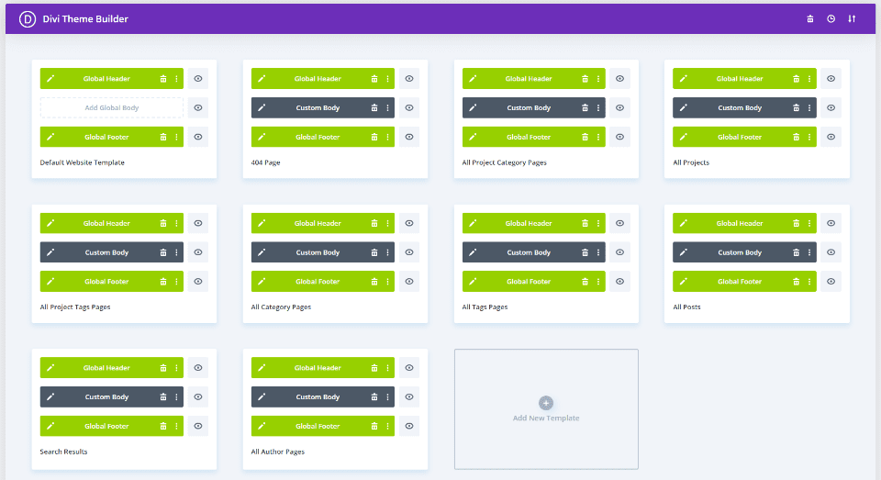This screenshot has width=881, height=480.
Task: Delete Global Header in All Project Category Pages
Action: coord(585,79)
